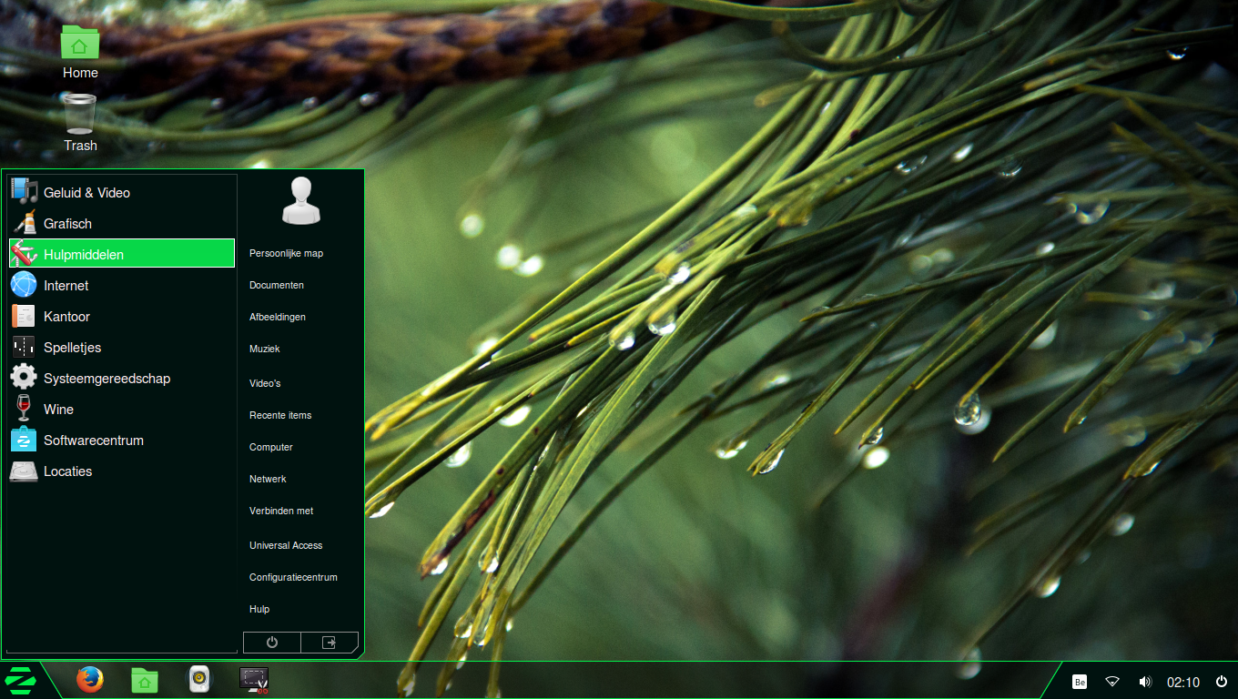This screenshot has width=1238, height=699.
Task: Select the 'Be' keyboard layout indicator
Action: 1079,681
